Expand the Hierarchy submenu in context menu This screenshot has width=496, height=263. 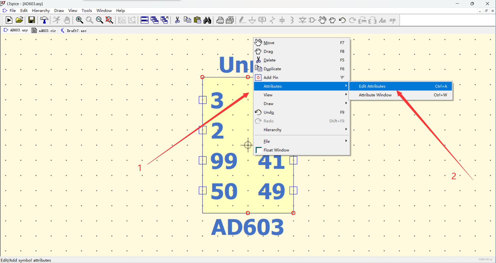click(302, 130)
